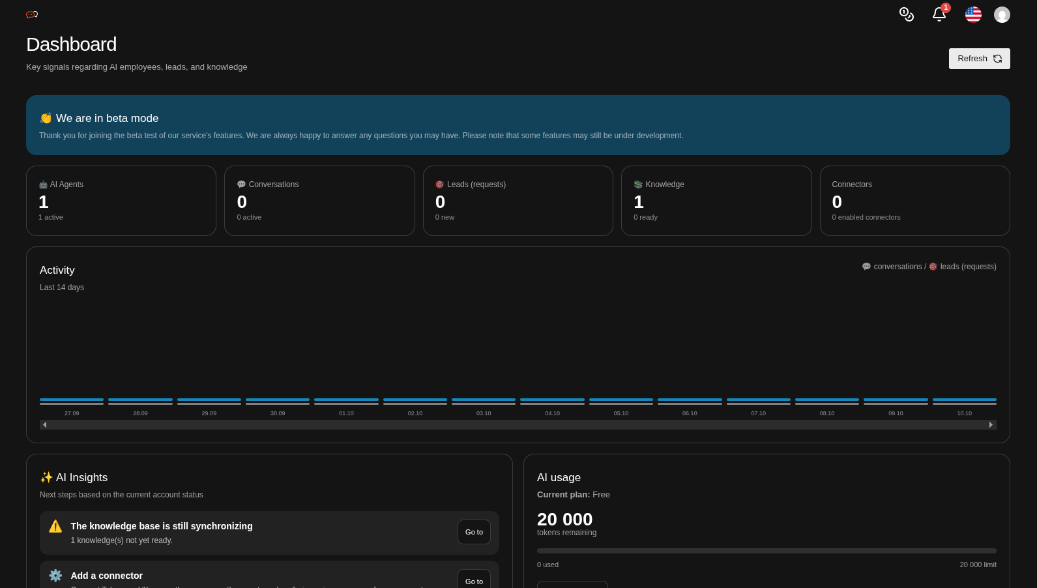Open the notifications bell
The width and height of the screenshot is (1037, 588).
(939, 14)
